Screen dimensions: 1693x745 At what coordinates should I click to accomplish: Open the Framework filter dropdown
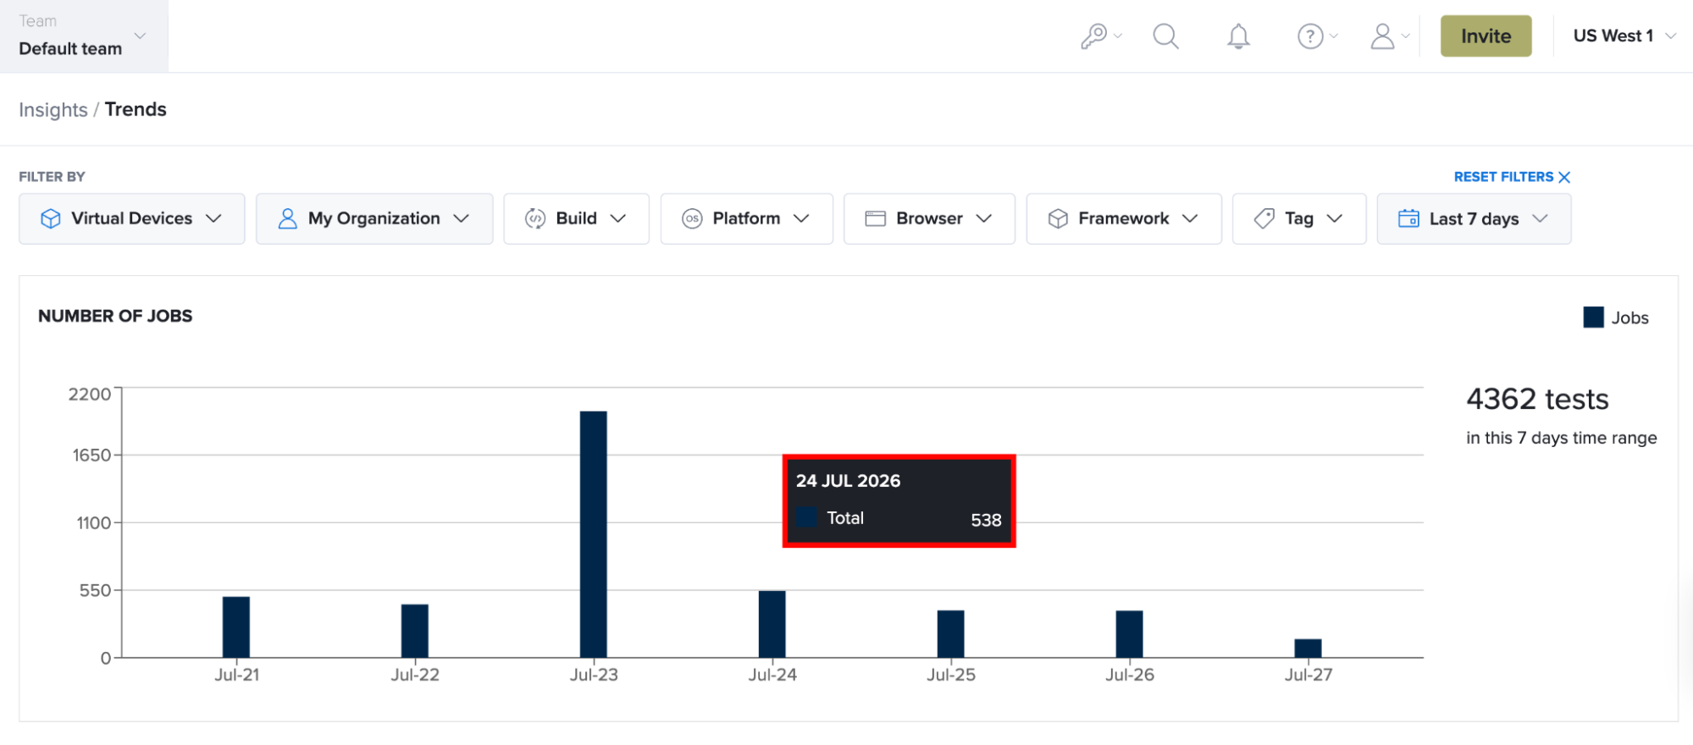[1124, 218]
